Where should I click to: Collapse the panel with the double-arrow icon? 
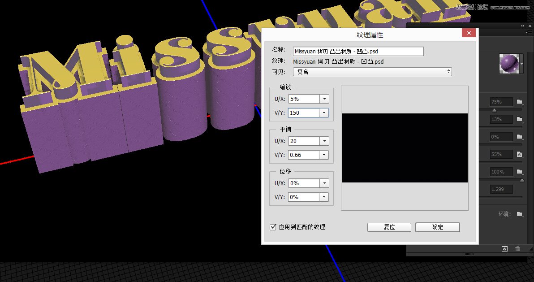[x=522, y=26]
